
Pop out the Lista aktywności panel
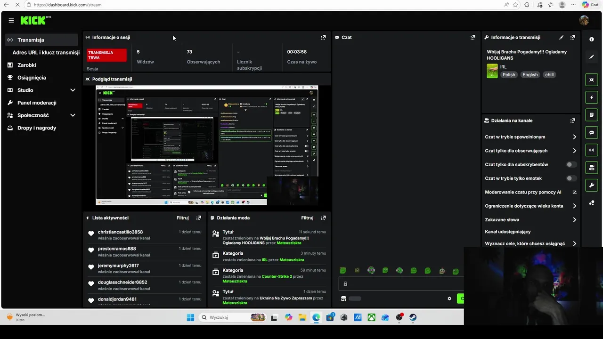[198, 218]
